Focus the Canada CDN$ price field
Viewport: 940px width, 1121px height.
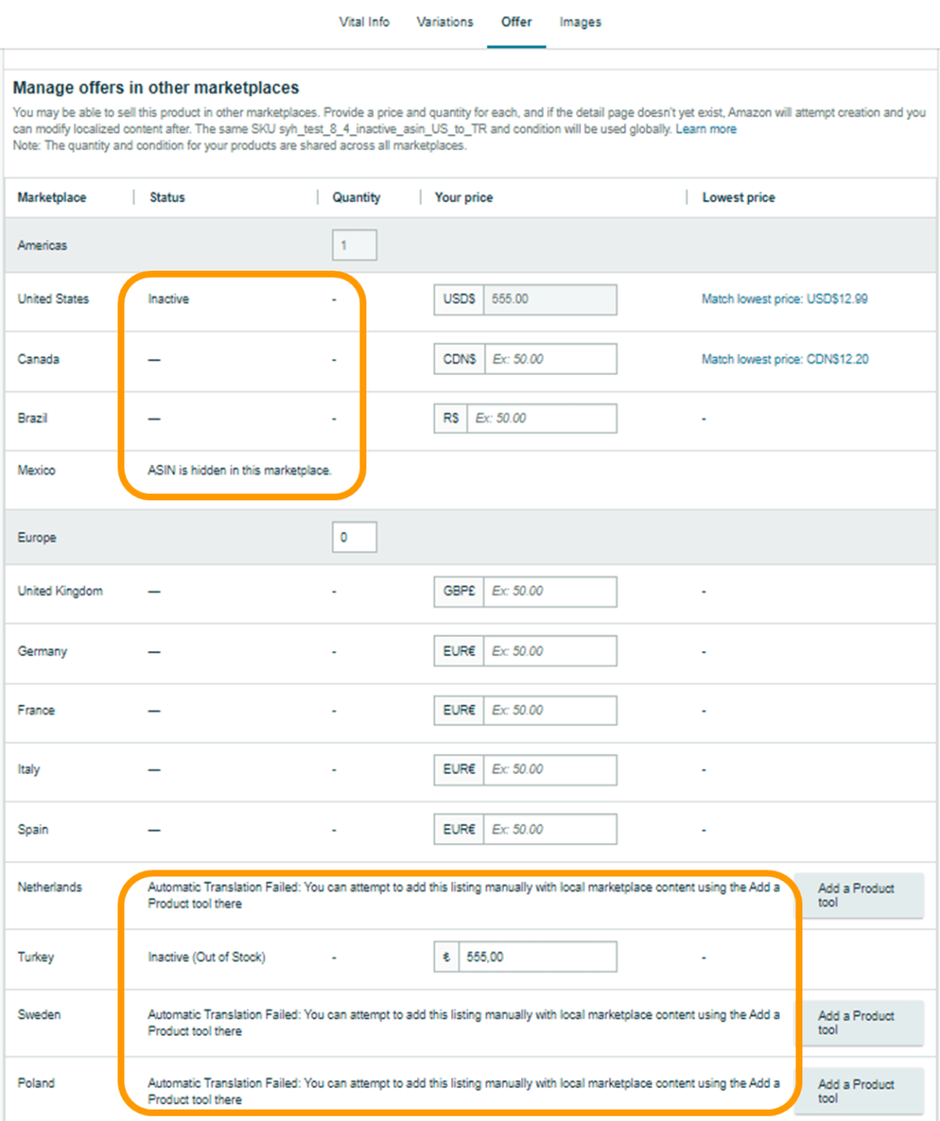pyautogui.click(x=550, y=359)
